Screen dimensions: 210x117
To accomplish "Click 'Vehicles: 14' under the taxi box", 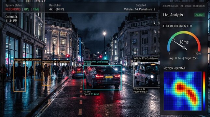I will click(139, 89).
